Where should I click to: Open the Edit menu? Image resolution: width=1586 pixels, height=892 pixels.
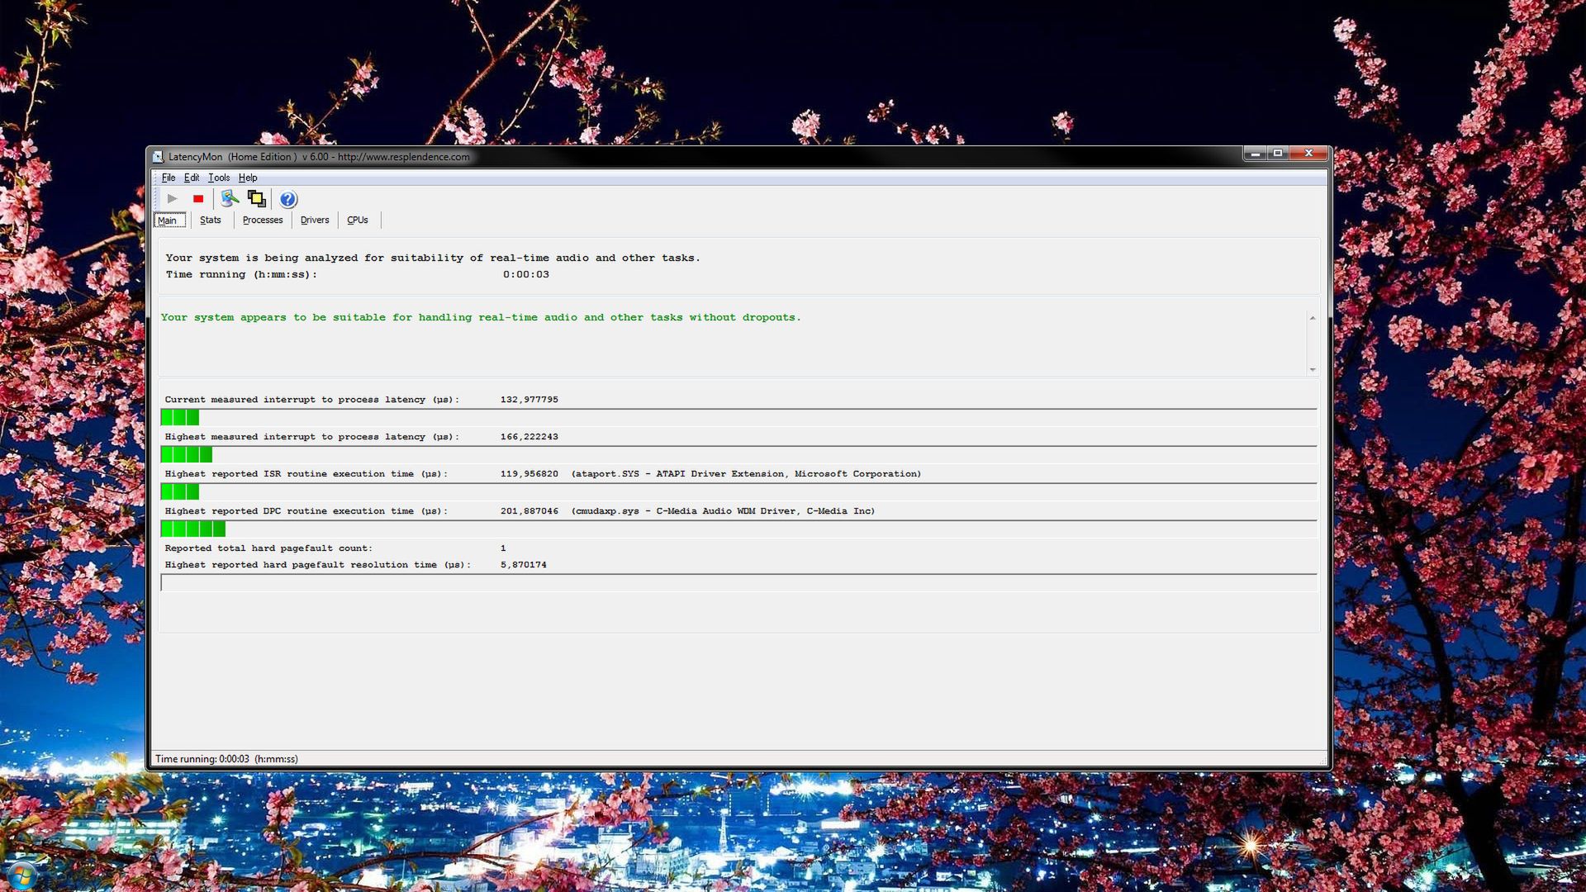coord(192,178)
